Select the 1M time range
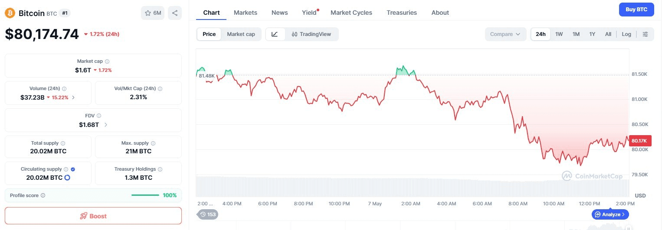This screenshot has height=230, width=662. point(576,34)
